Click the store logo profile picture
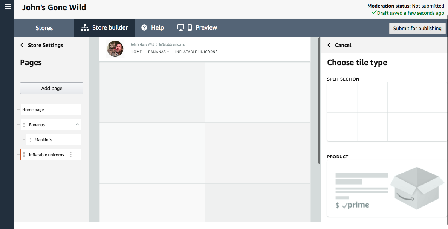This screenshot has width=448, height=229. [x=115, y=49]
